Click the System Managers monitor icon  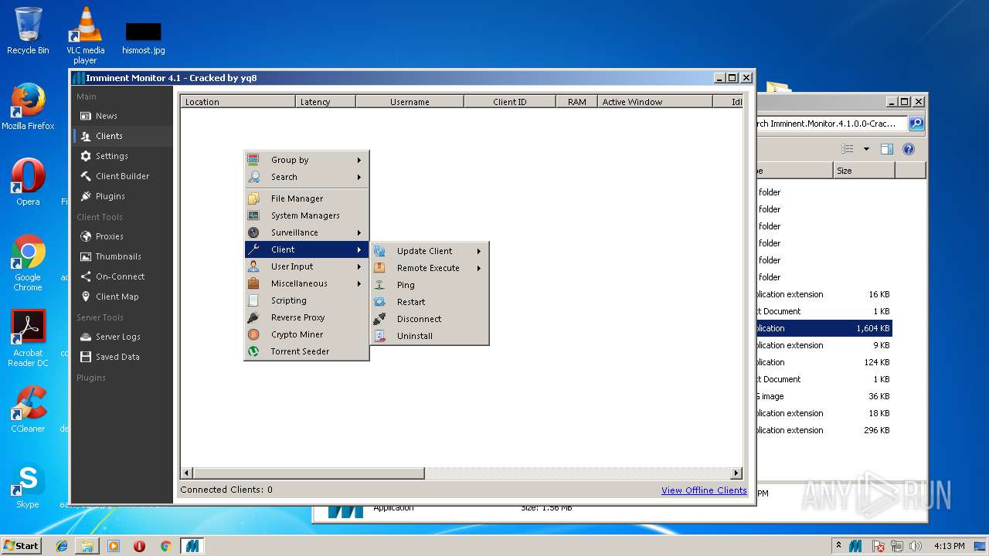coord(253,215)
